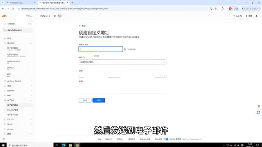Open the tab search chevron in Chrome

[x=3, y=3]
